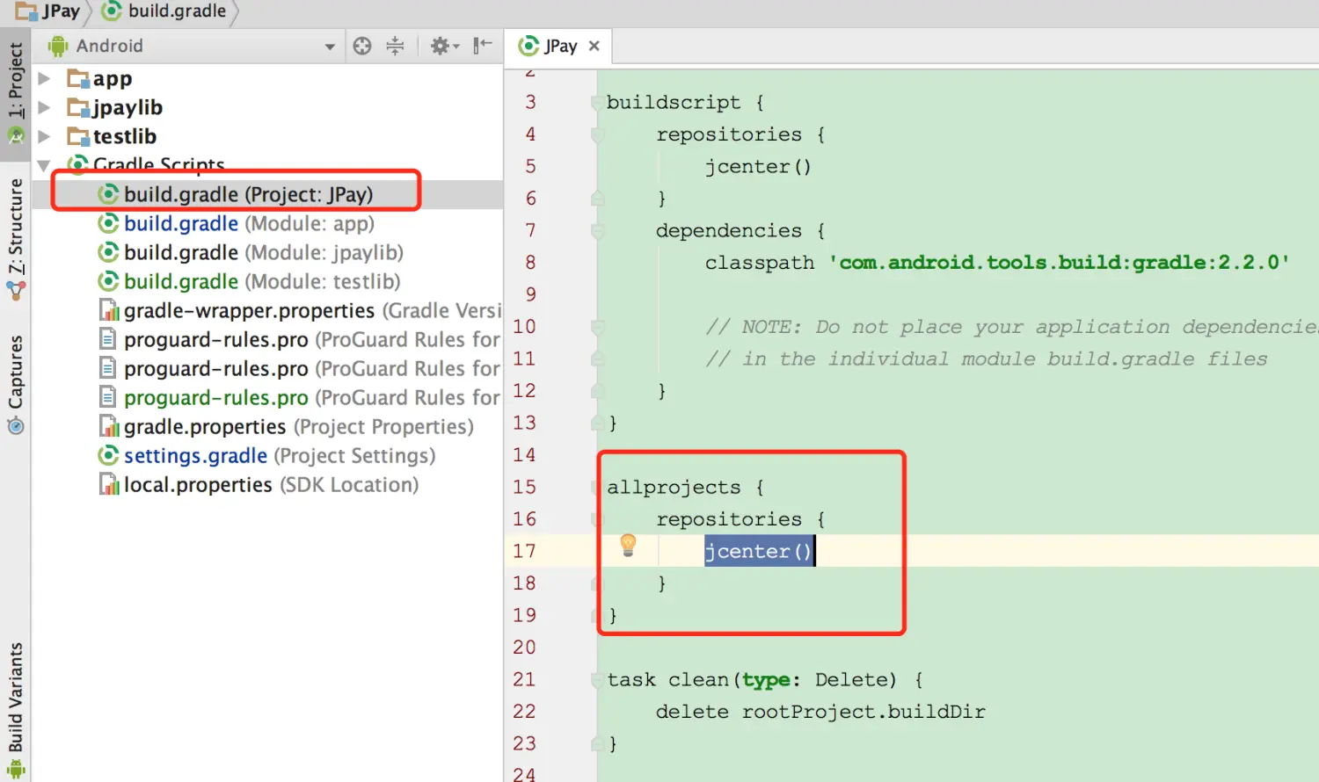The height and width of the screenshot is (782, 1319).
Task: Open the Android view selector dropdown
Action: tap(330, 47)
